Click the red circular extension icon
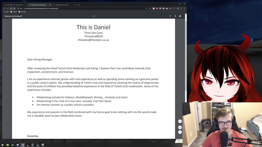 [x=157, y=9]
